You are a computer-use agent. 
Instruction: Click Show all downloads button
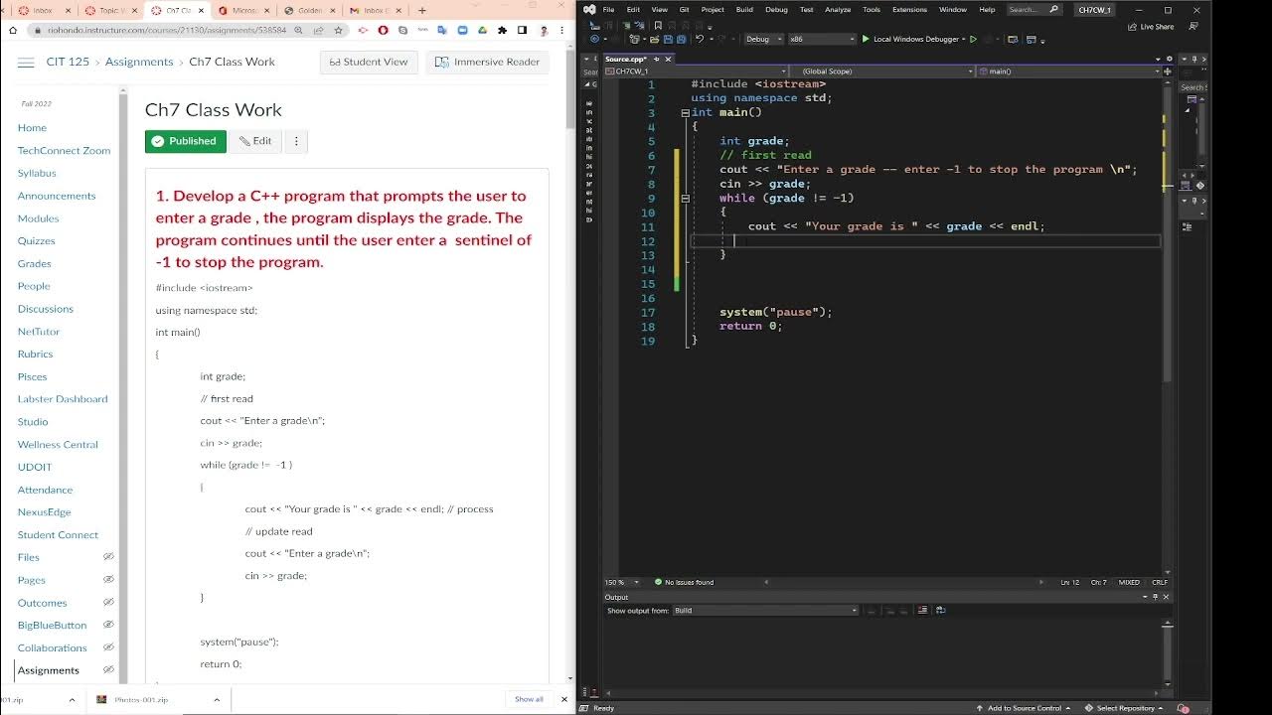point(529,699)
